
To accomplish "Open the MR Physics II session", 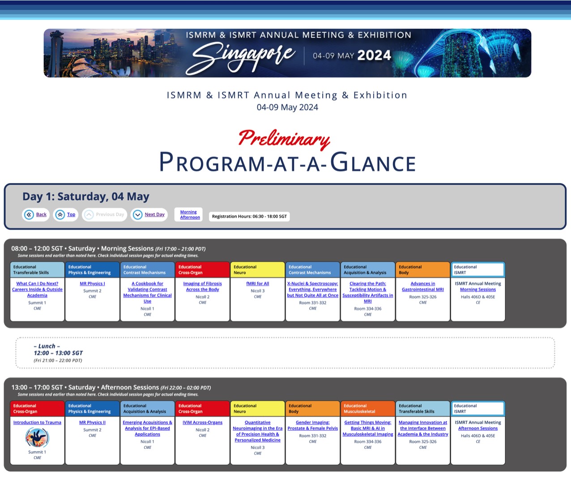I will pos(92,422).
